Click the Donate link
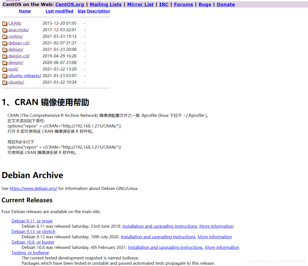The width and height of the screenshot is (308, 266). [x=226, y=4]
